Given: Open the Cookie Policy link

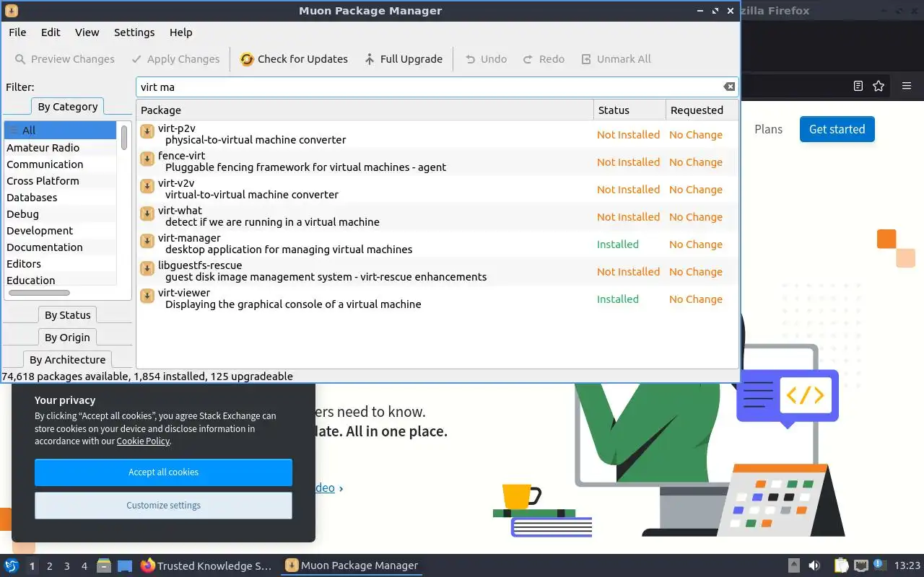Looking at the screenshot, I should coord(143,441).
